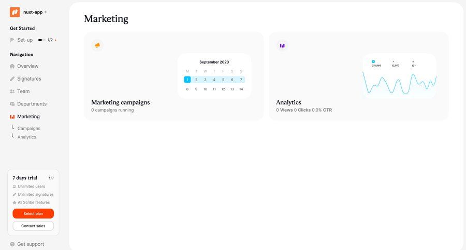Click the megaphone icon on campaigns card
The width and height of the screenshot is (466, 250).
[97, 45]
